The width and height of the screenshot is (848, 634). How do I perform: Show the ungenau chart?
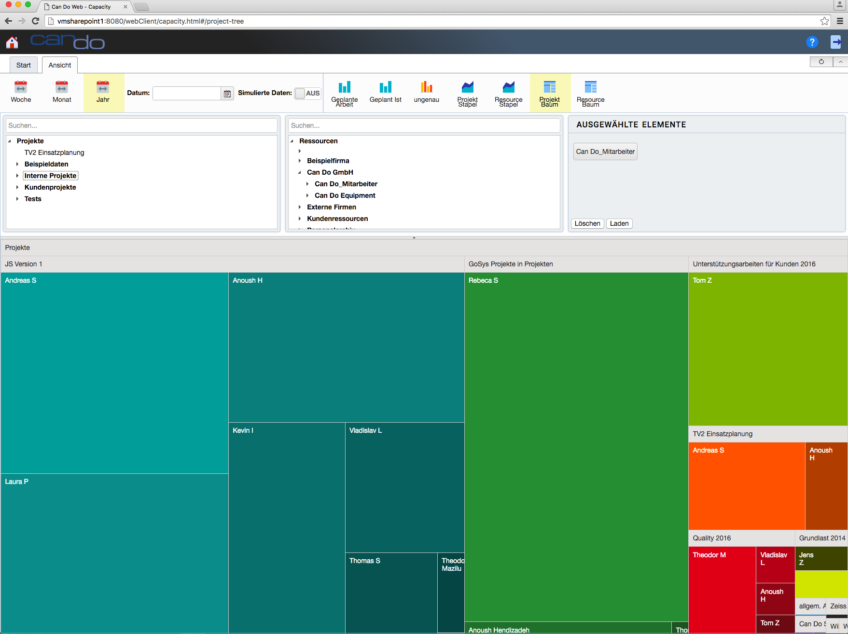427,92
